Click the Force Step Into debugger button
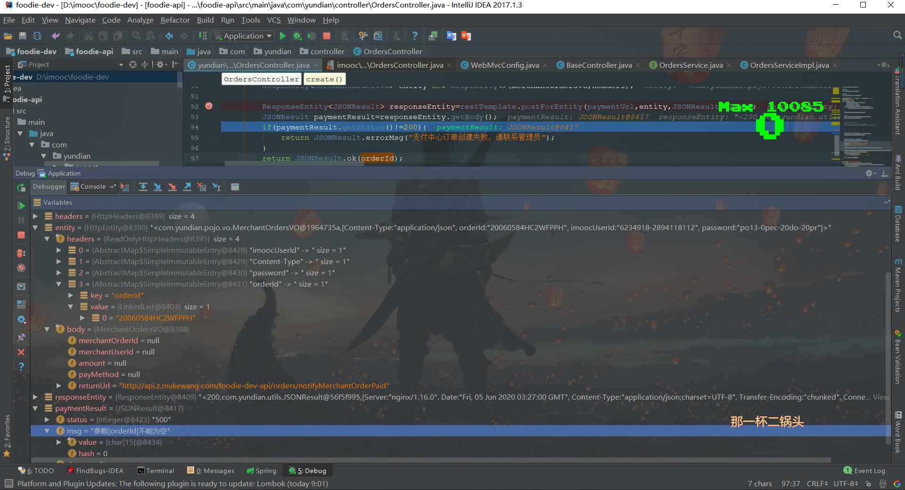 click(172, 187)
